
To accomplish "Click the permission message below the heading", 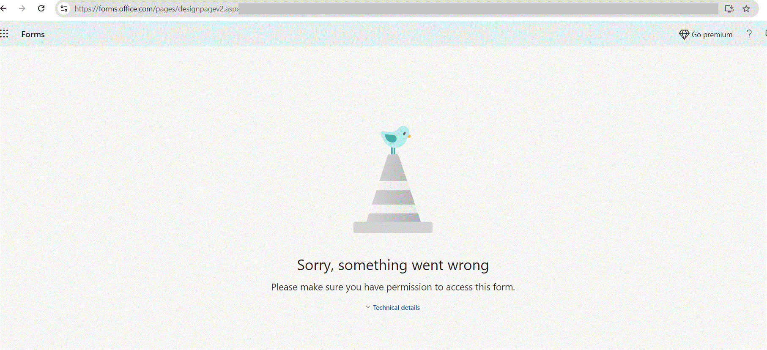I will pos(393,287).
